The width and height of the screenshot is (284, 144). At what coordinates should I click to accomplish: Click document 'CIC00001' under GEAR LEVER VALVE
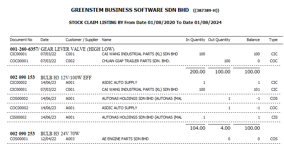pyautogui.click(x=18, y=54)
